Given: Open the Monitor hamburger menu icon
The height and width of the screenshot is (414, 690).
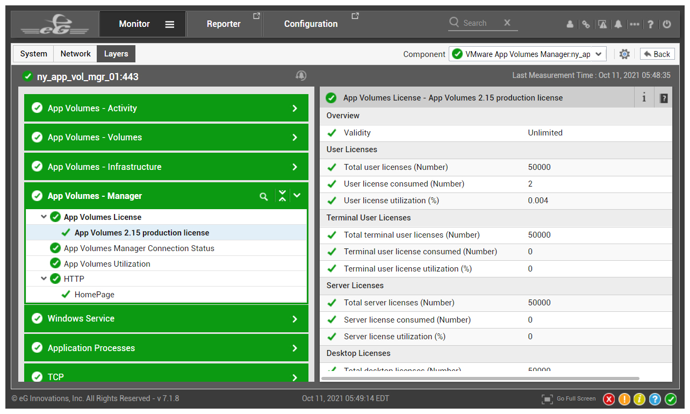Looking at the screenshot, I should click(170, 24).
